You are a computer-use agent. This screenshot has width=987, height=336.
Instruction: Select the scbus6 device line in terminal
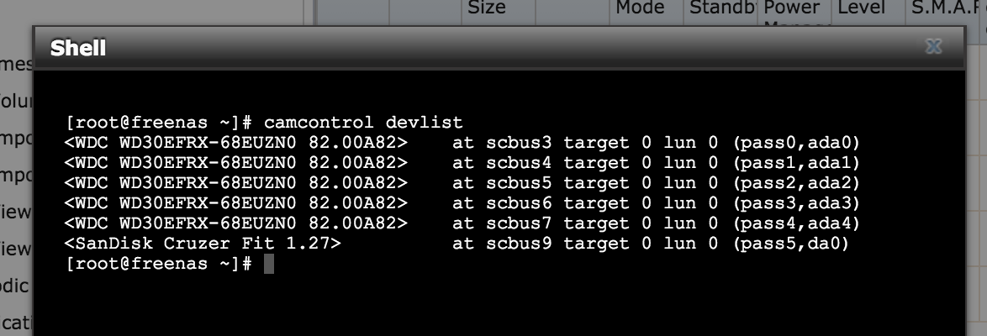point(462,203)
